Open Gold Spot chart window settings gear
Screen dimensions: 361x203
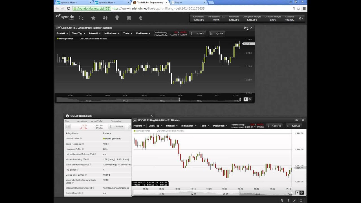coord(245,28)
